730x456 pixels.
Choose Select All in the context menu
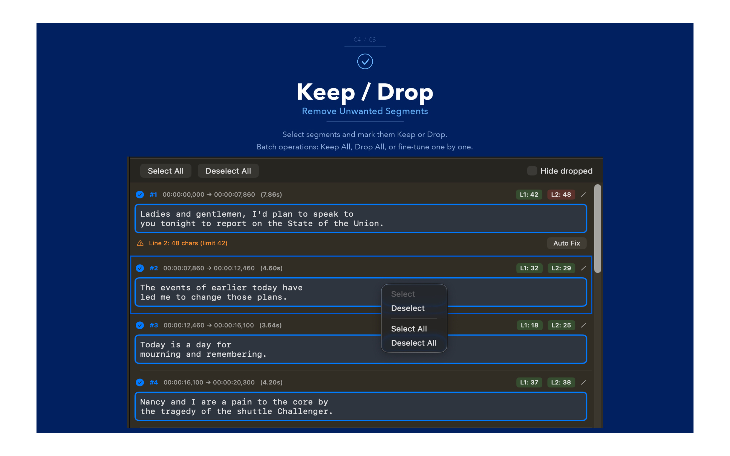tap(409, 329)
